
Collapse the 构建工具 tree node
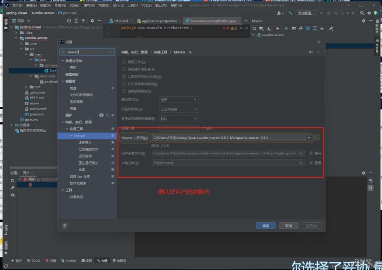coord(66,129)
